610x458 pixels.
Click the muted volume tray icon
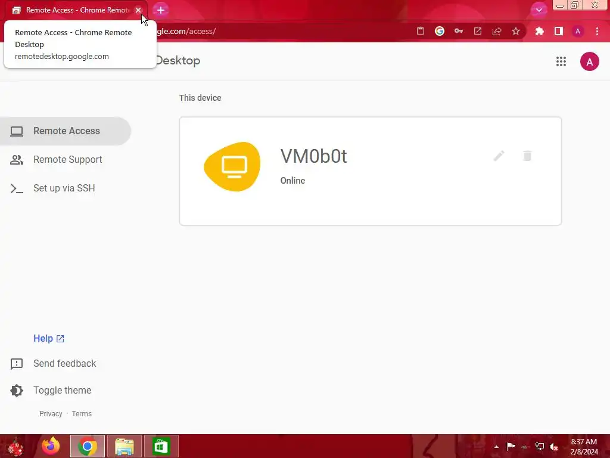pos(554,447)
